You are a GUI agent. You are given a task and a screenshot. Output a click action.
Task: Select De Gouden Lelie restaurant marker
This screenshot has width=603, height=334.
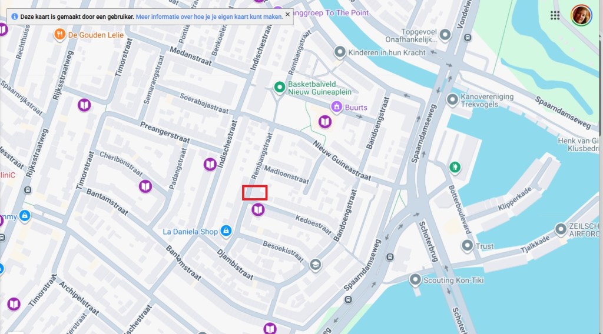[x=59, y=35]
